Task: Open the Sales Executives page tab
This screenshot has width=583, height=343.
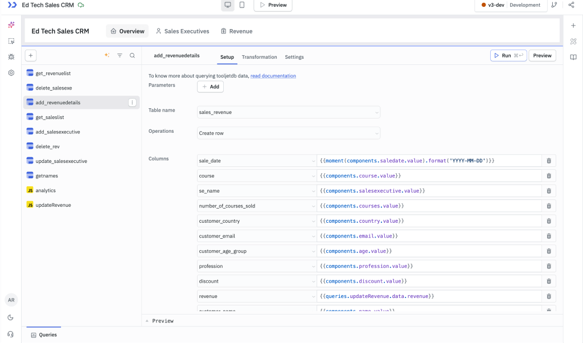Action: (183, 31)
